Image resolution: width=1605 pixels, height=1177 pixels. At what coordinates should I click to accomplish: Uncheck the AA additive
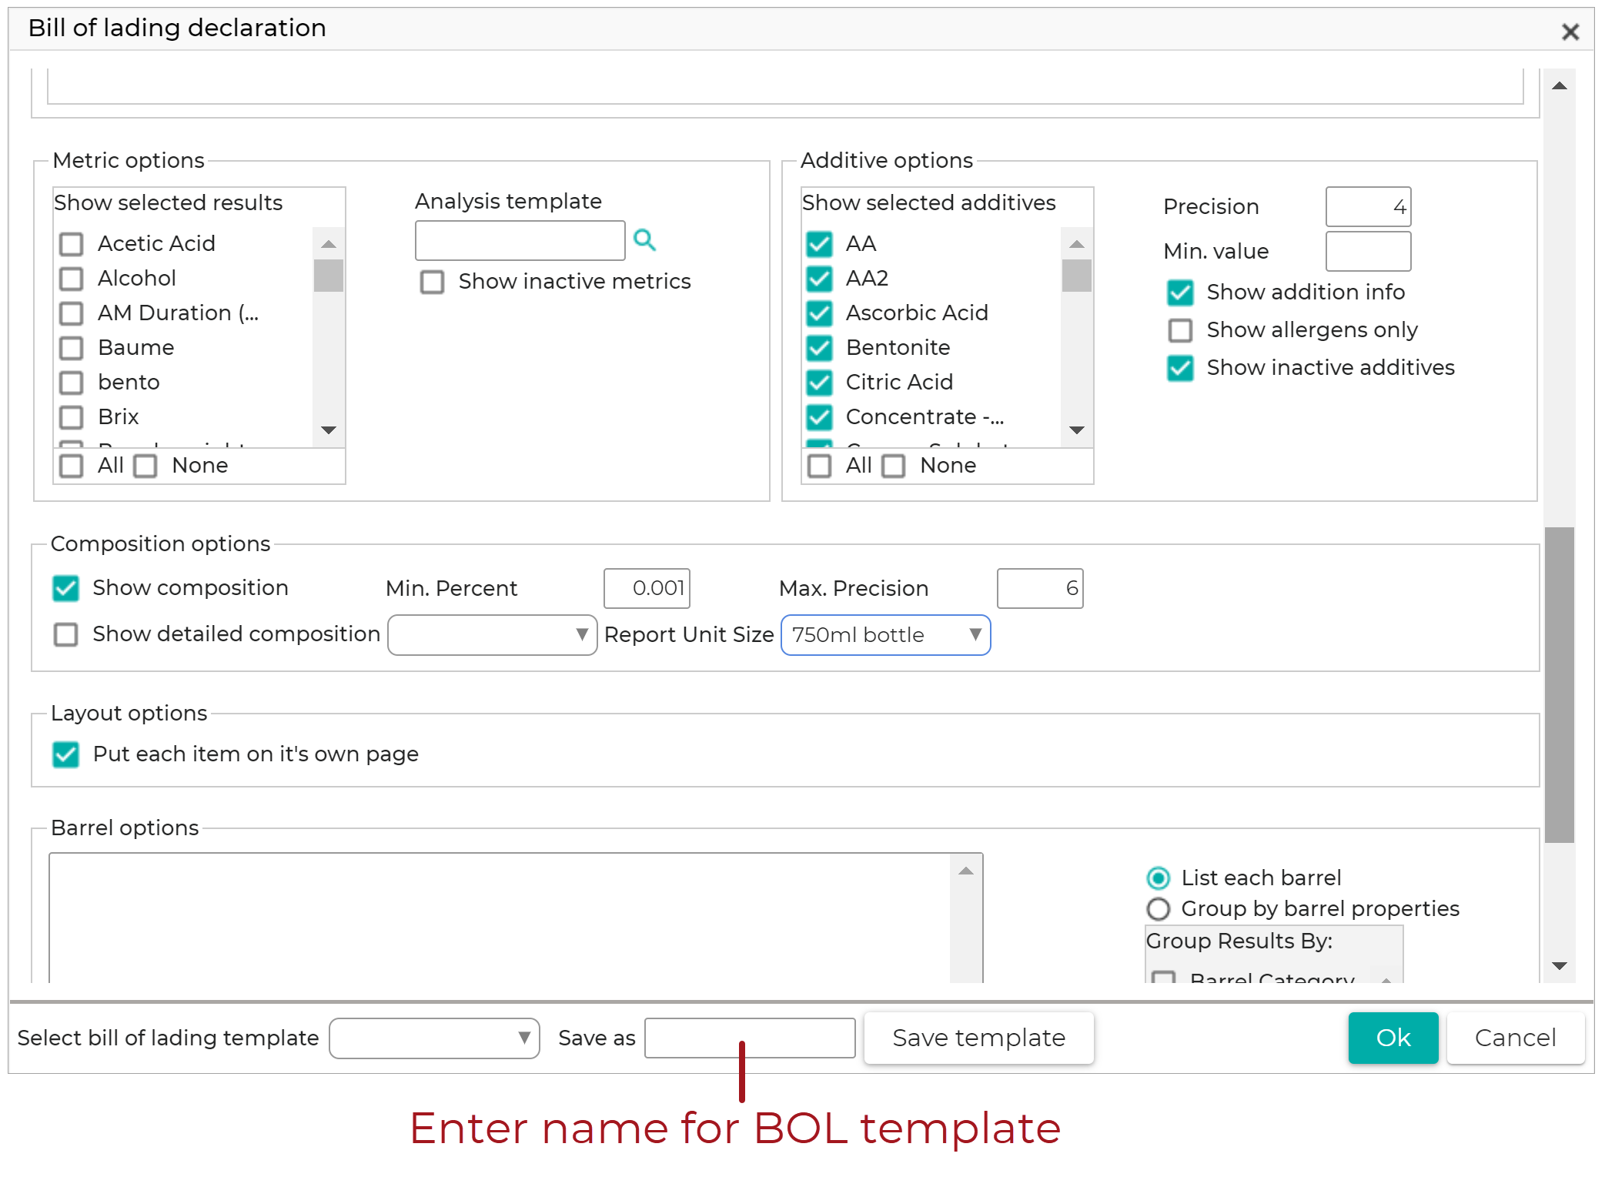click(x=820, y=244)
